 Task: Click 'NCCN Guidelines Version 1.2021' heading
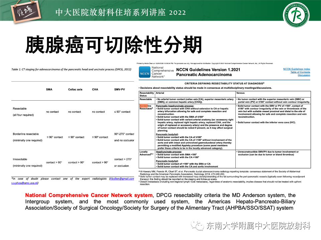pyautogui.click(x=208, y=70)
